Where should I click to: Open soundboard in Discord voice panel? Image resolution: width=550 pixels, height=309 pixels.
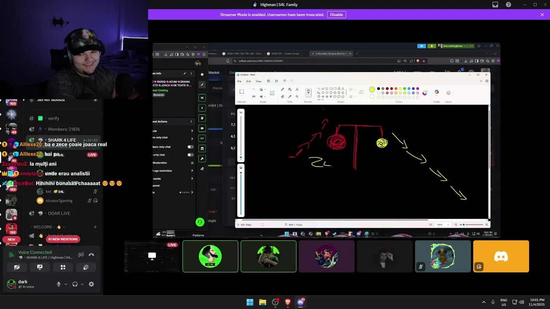[86, 267]
